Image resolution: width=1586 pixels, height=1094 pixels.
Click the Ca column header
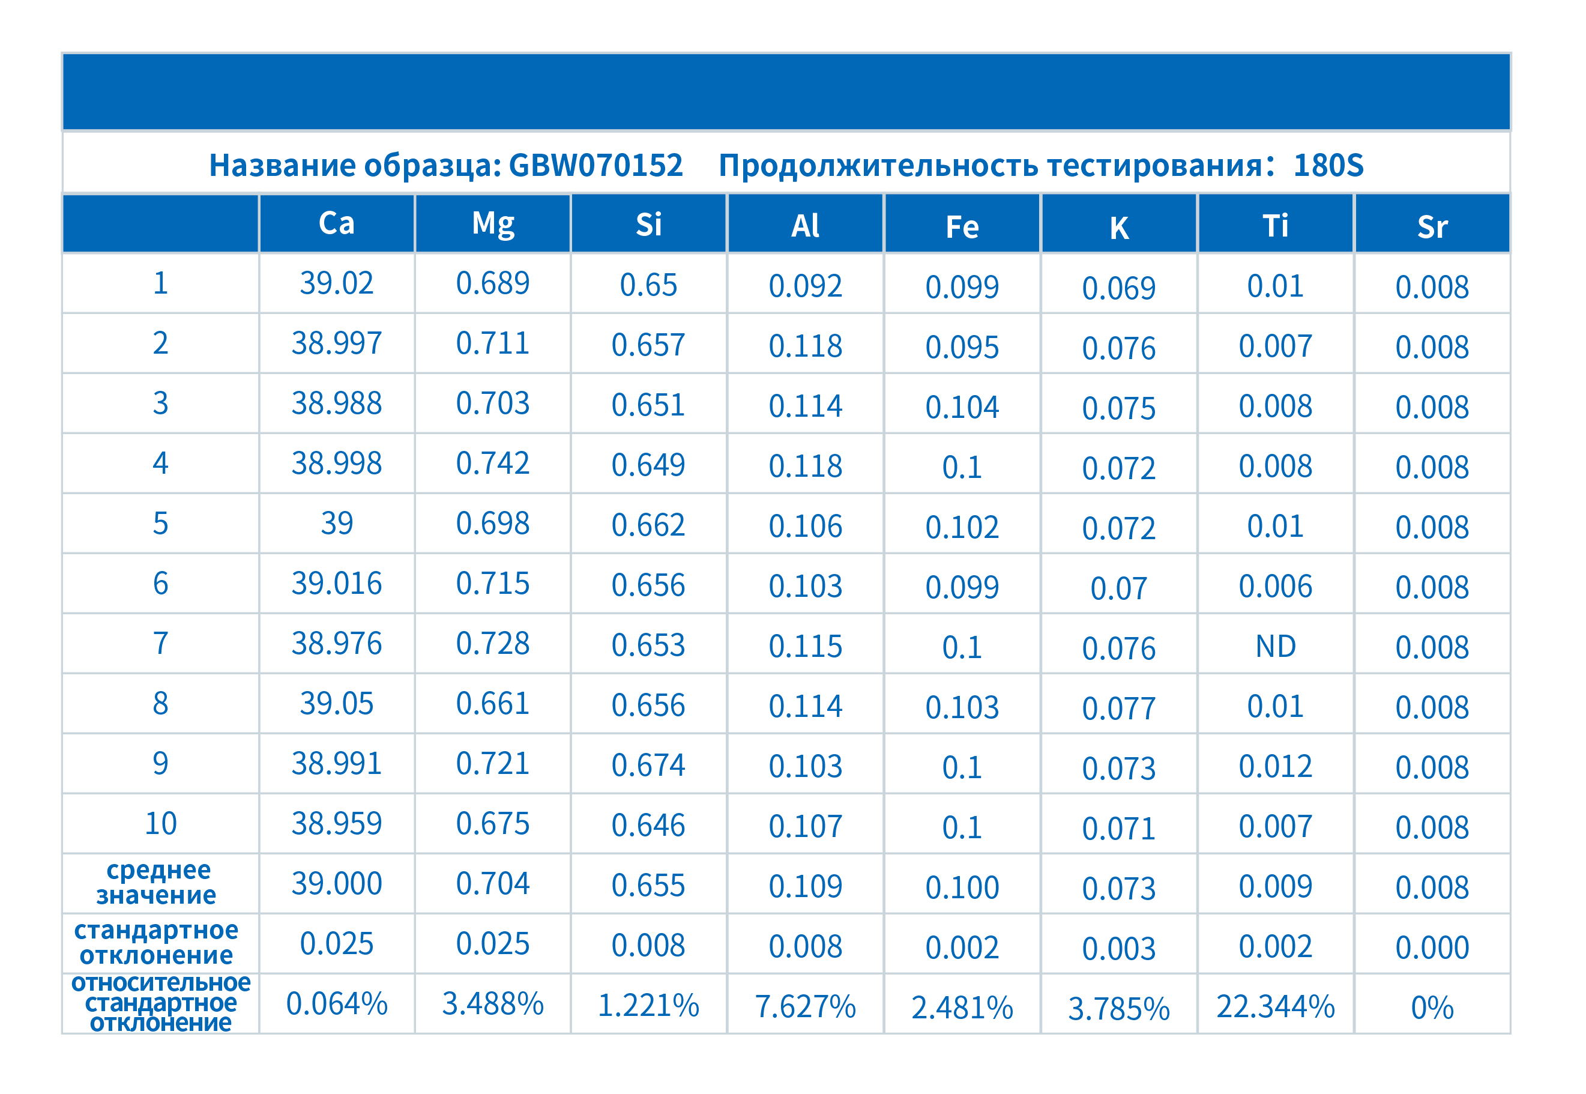coord(336,224)
